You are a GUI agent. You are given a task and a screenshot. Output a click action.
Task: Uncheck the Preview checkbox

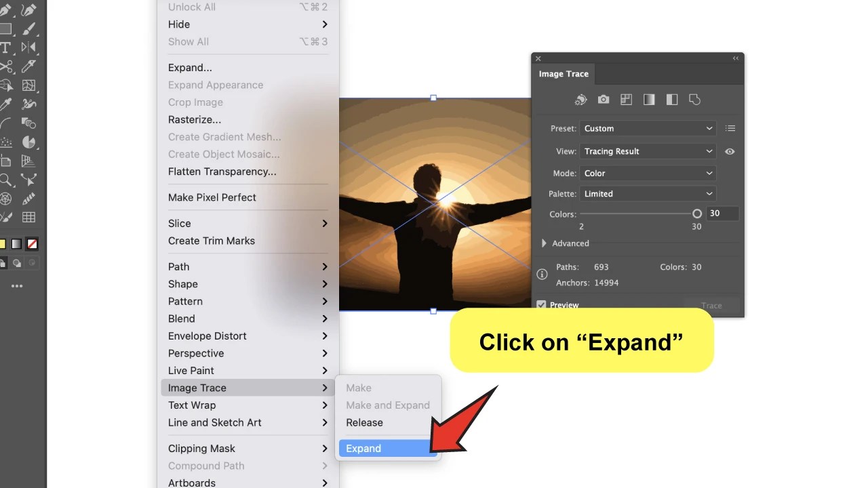541,305
